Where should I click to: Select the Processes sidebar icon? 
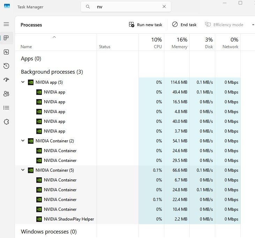[6, 38]
